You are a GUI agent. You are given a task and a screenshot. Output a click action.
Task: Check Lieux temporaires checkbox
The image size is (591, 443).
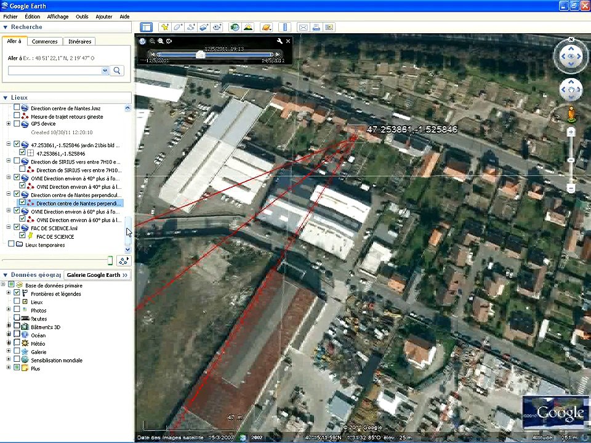point(11,244)
